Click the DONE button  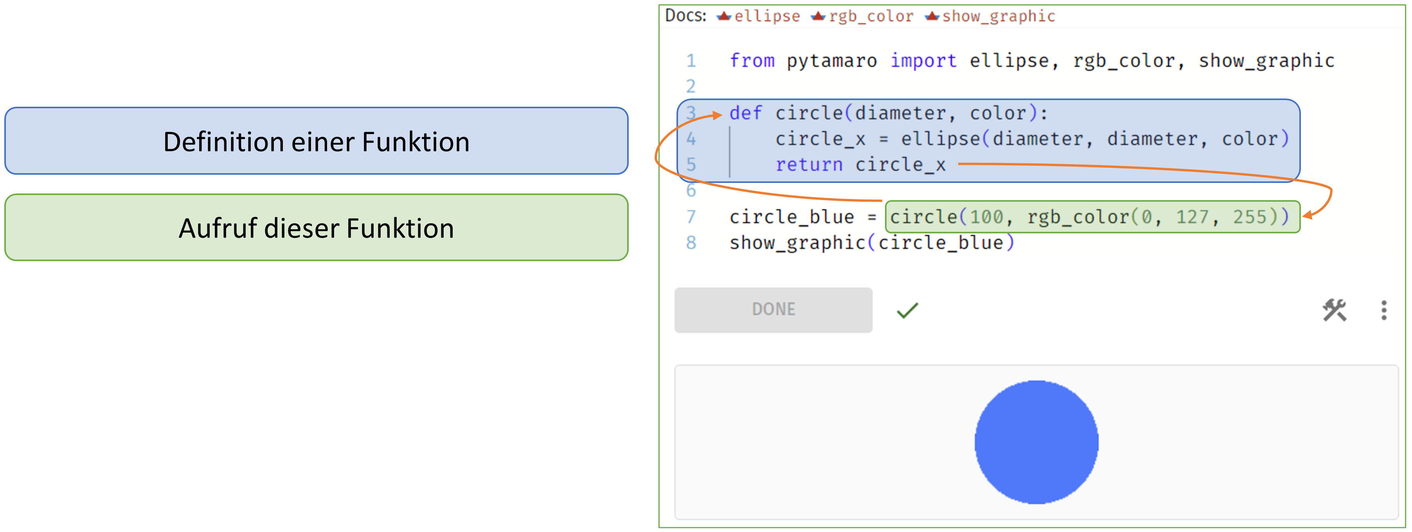click(x=773, y=310)
